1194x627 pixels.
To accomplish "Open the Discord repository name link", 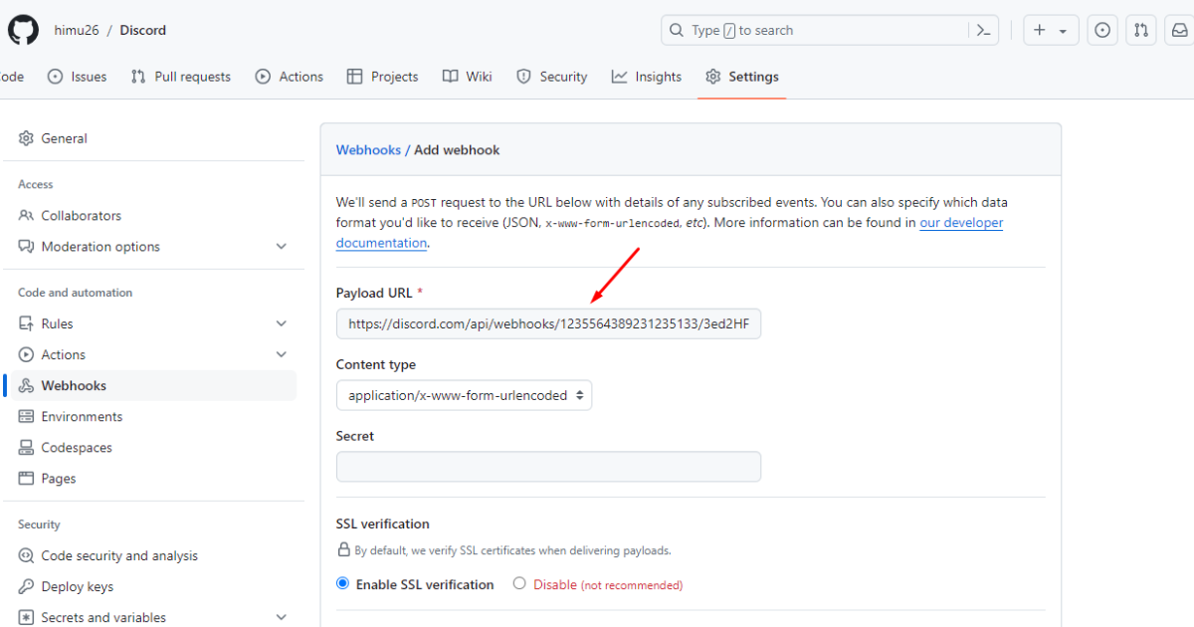I will [143, 30].
